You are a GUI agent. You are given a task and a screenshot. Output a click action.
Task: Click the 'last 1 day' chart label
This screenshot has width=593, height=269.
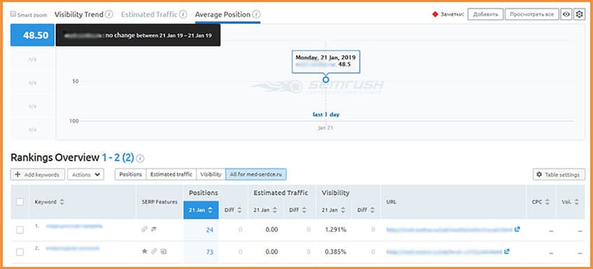(326, 114)
